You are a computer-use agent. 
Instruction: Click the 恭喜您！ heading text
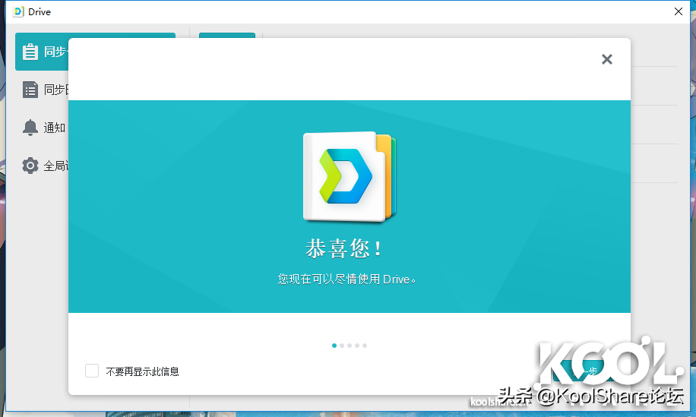coord(344,248)
